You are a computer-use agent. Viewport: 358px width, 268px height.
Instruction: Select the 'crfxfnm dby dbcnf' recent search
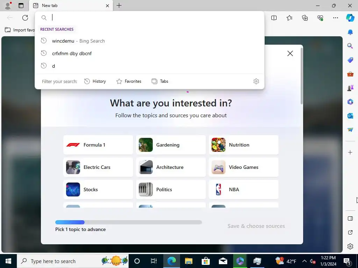pos(150,53)
